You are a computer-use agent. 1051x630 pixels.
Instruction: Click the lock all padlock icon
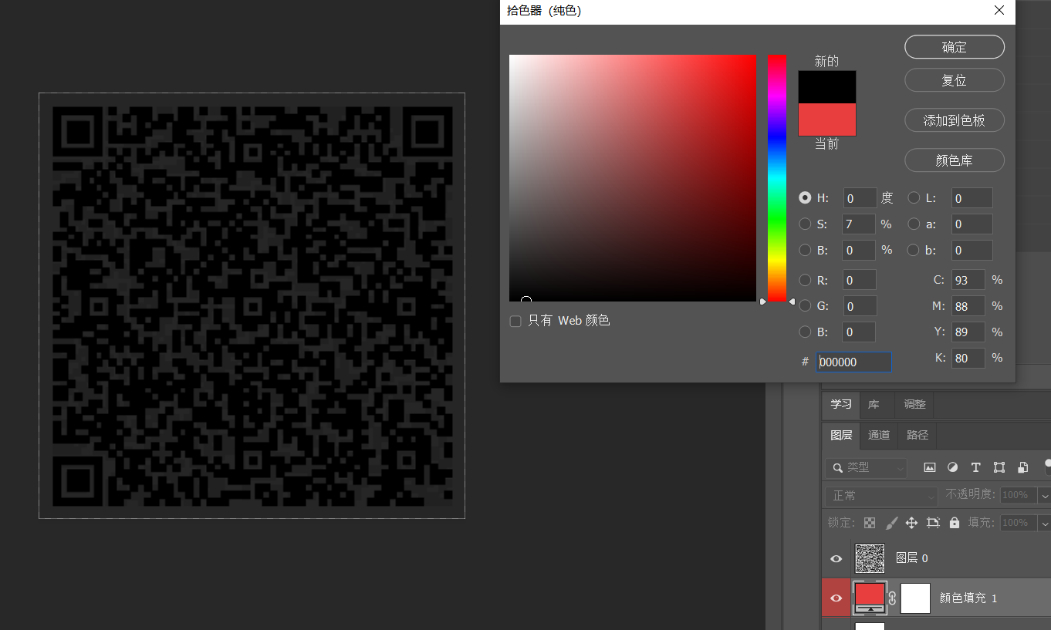tap(955, 523)
